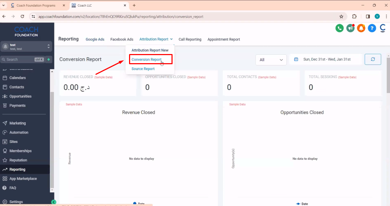Switch to Google Ads tab
390x206 pixels.
coord(95,39)
